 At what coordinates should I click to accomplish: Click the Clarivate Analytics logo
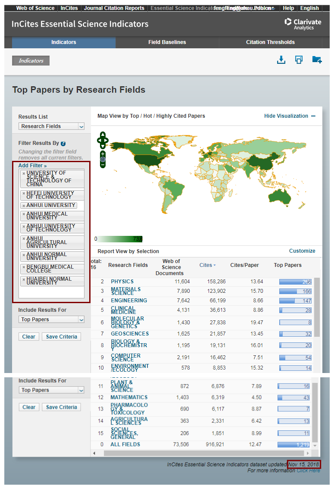click(x=303, y=24)
